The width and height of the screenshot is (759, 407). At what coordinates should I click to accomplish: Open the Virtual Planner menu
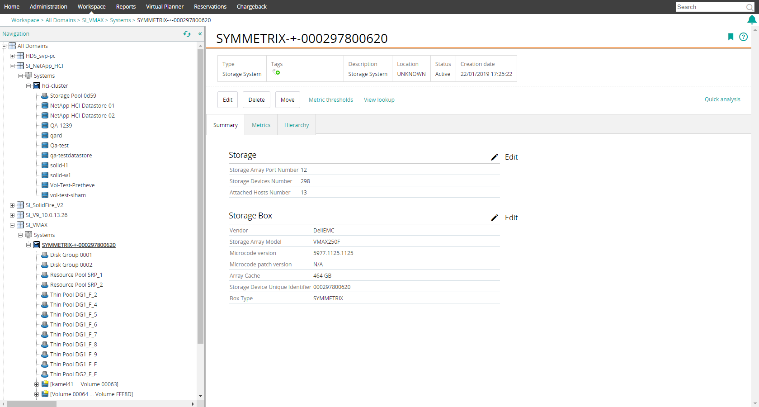point(165,7)
